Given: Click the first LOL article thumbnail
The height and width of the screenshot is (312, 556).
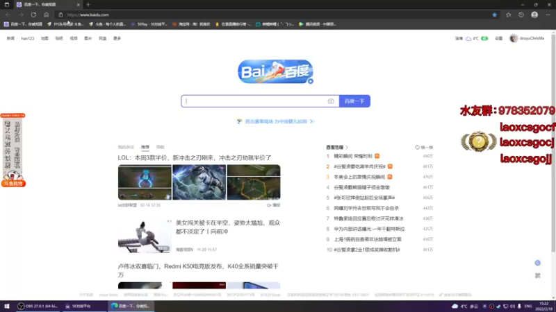Looking at the screenshot, I should point(145,182).
